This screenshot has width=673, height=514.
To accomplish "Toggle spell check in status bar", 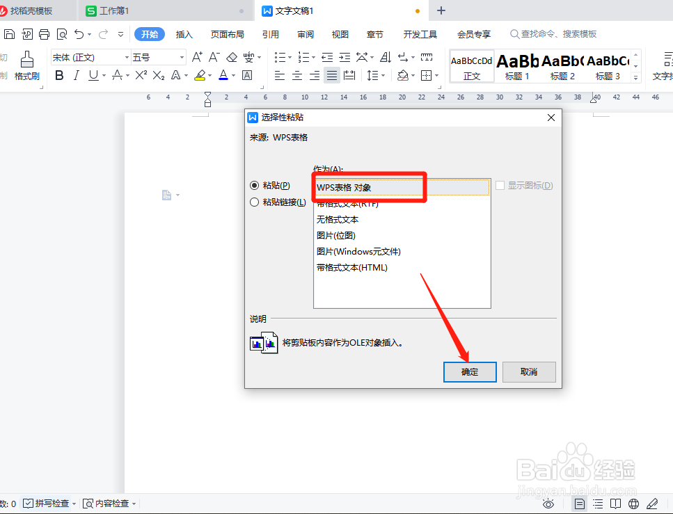I will tap(45, 504).
